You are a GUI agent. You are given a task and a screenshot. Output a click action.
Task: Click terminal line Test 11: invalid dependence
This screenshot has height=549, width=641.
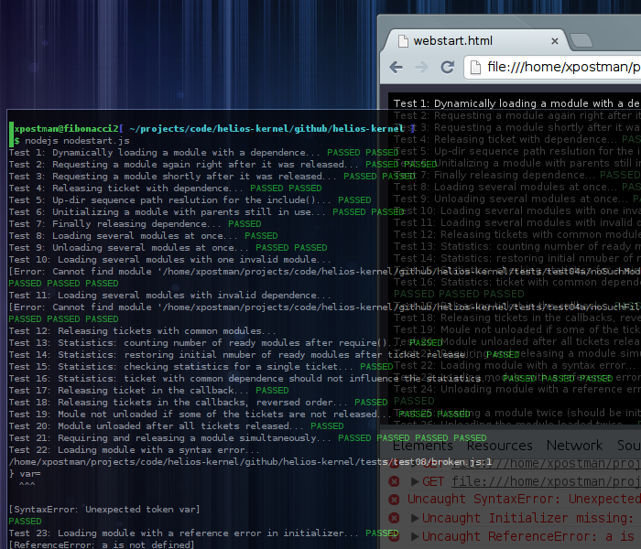click(170, 296)
